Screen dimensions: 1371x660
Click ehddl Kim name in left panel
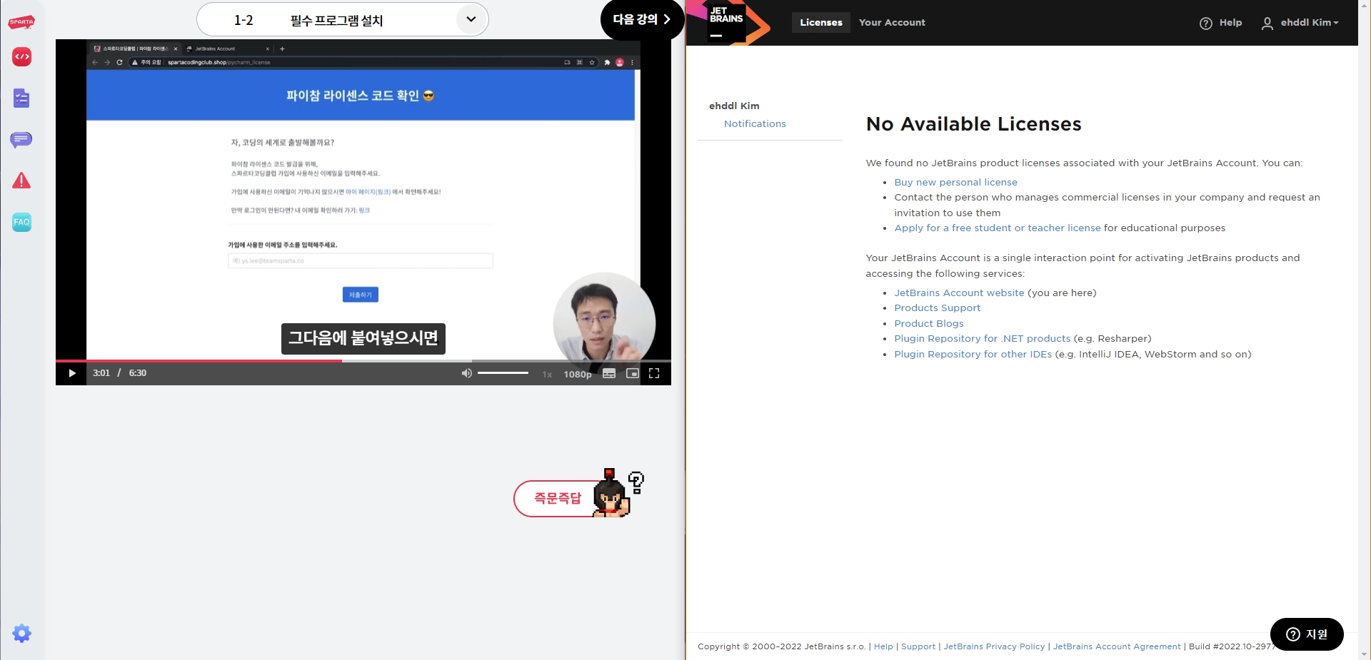[x=734, y=106]
